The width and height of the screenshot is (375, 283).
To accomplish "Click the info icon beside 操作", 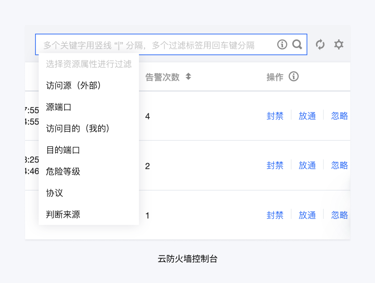I will [294, 77].
